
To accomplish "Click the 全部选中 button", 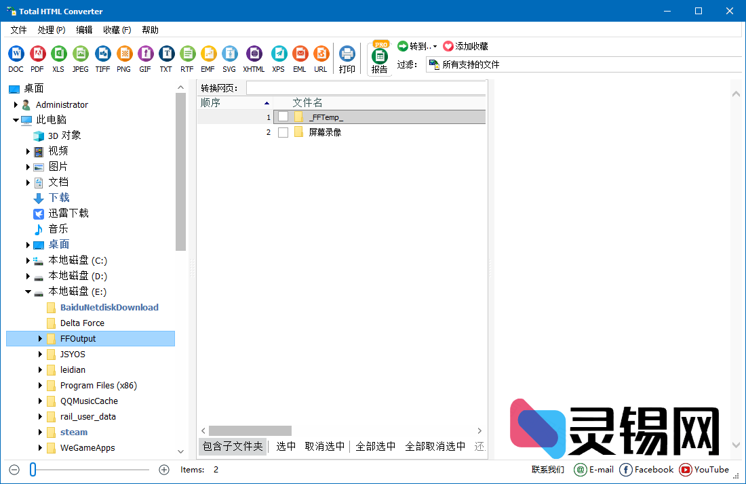I will tap(375, 446).
